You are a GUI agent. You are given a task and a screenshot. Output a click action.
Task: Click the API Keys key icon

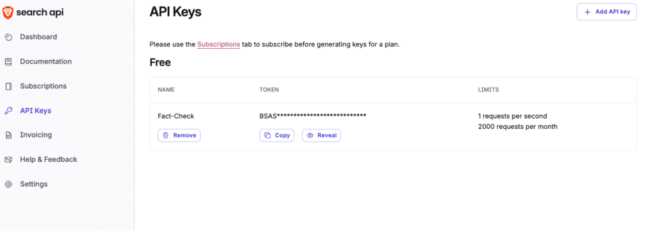[8, 110]
